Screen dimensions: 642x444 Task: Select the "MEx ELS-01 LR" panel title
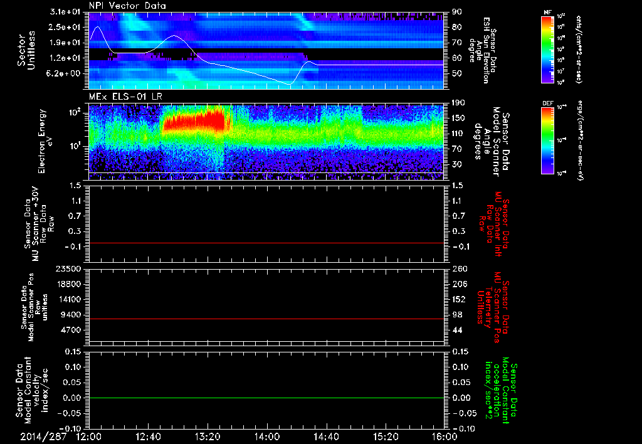click(125, 97)
